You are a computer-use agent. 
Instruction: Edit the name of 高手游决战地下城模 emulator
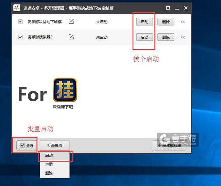coord(71,21)
